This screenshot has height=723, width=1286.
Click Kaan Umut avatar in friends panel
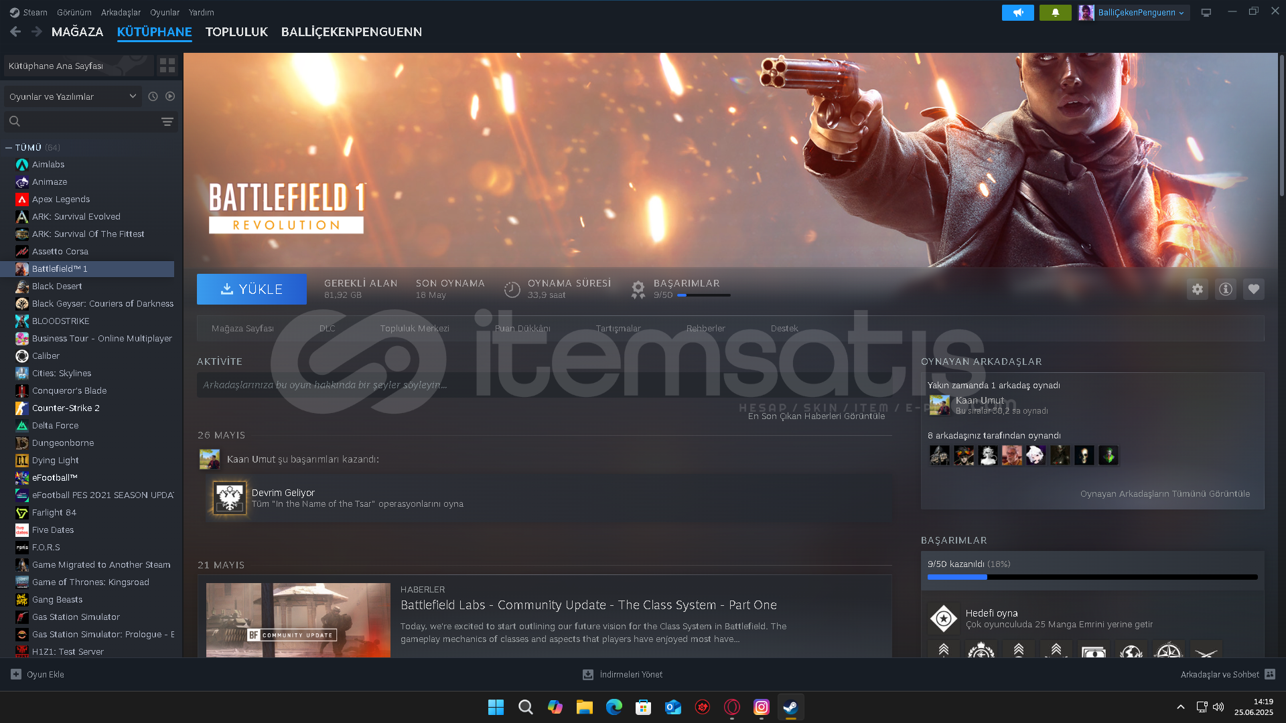(939, 405)
